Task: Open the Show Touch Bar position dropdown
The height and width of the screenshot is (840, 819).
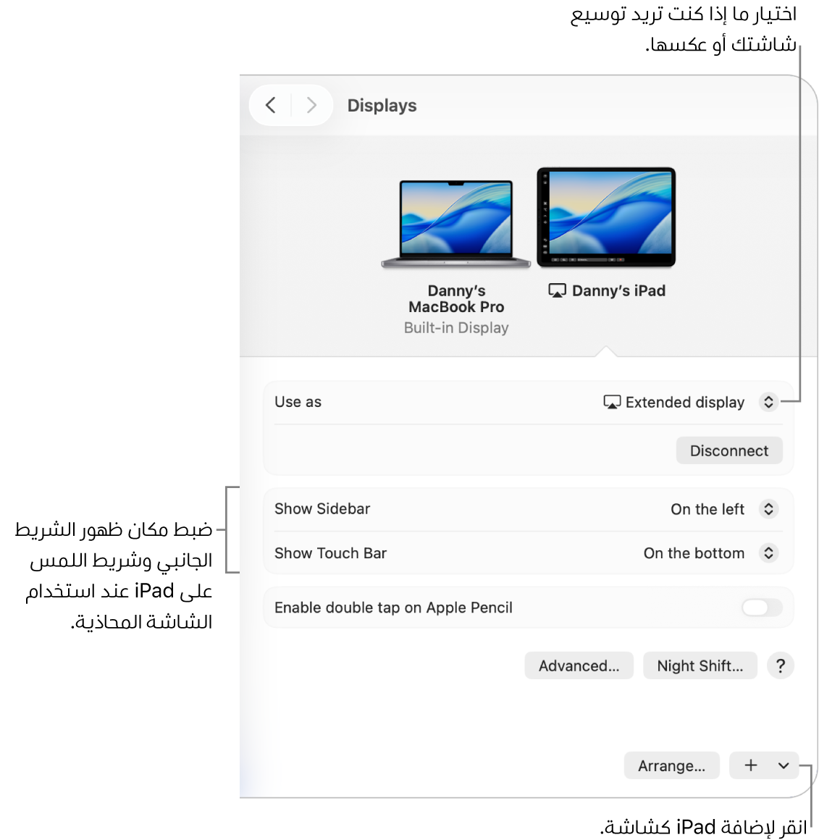Action: click(768, 553)
